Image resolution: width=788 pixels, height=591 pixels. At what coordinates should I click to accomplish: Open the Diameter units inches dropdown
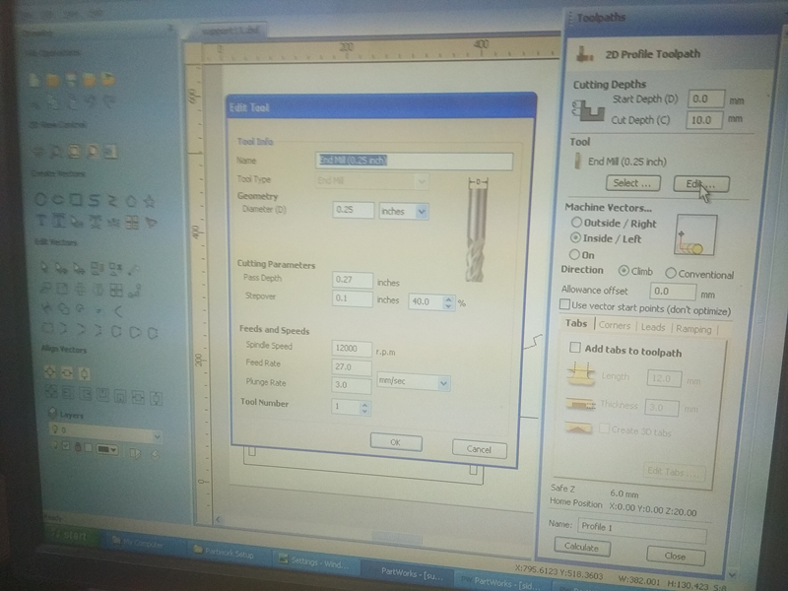[422, 212]
